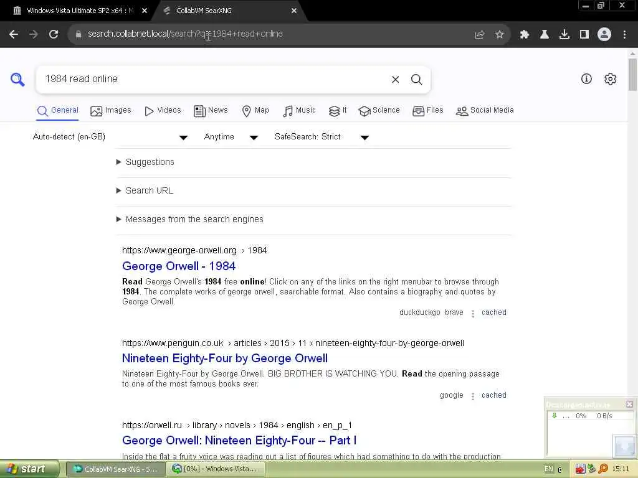
Task: Click the browser forward arrow
Action: pyautogui.click(x=34, y=34)
